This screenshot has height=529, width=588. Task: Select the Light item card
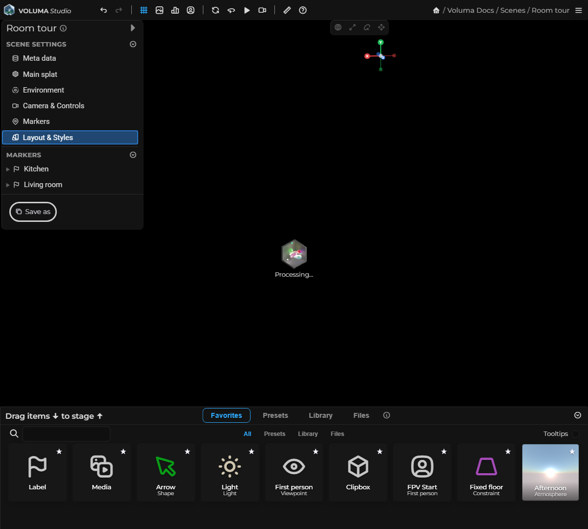point(230,473)
